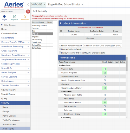130x133 pixels.
Task: Expand the Scheduling Process menu
Action: 15,64
